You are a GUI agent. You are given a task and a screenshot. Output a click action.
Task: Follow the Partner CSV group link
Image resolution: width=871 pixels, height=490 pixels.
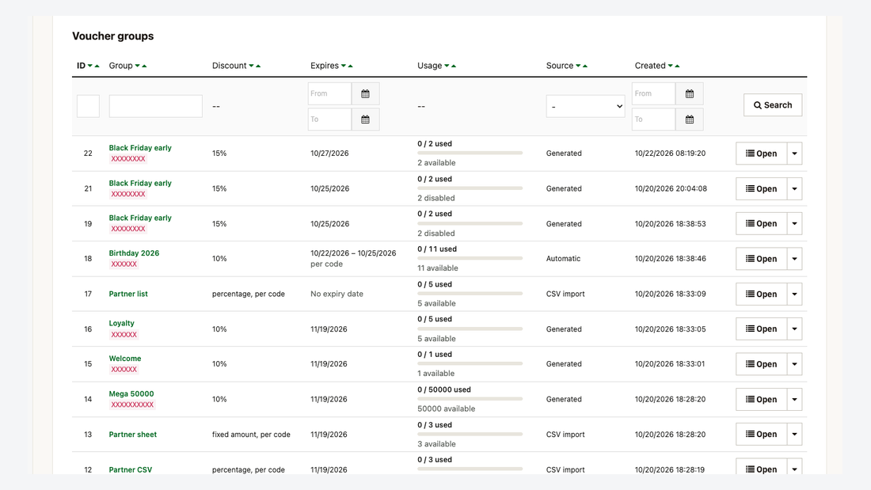pyautogui.click(x=131, y=469)
